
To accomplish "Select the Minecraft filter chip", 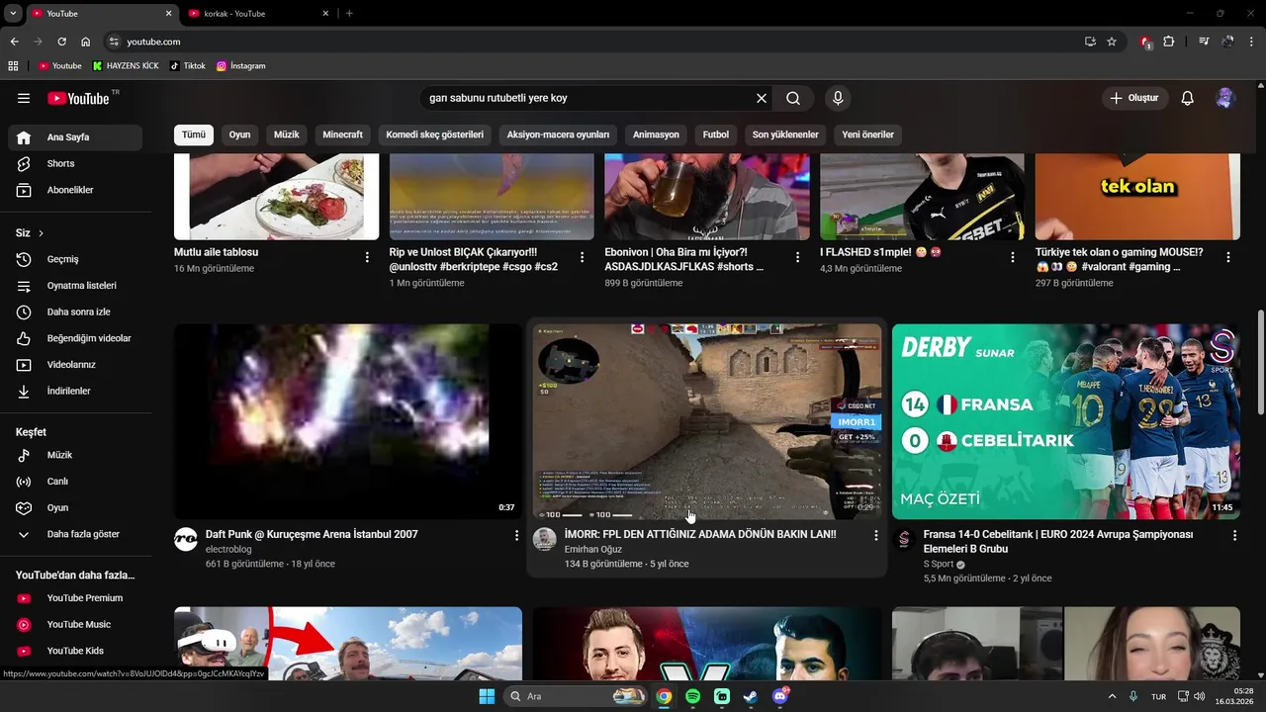I will click(342, 134).
